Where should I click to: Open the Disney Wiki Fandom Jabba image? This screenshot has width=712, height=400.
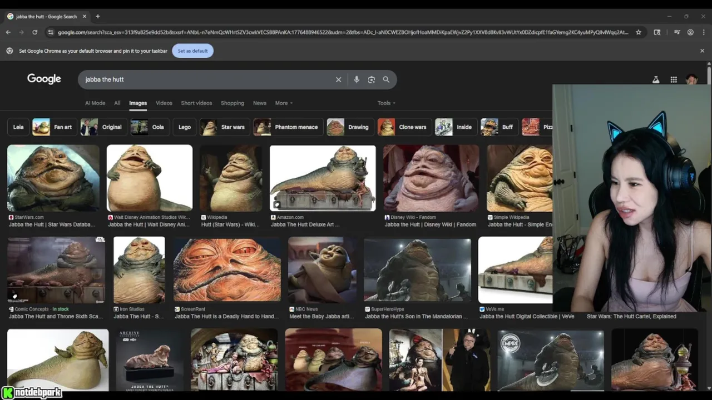pos(431,178)
